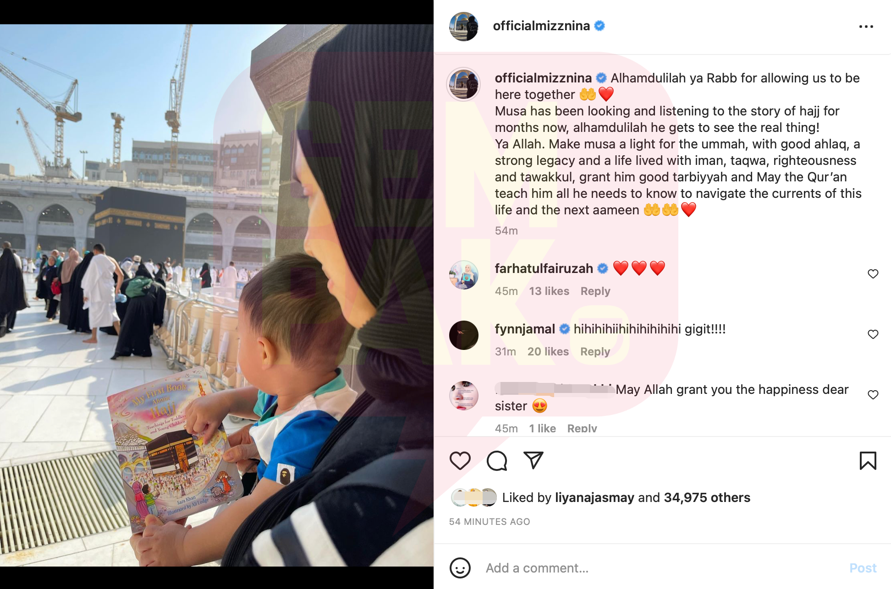891x589 pixels.
Task: Share the post via paper plane icon
Action: click(x=533, y=460)
